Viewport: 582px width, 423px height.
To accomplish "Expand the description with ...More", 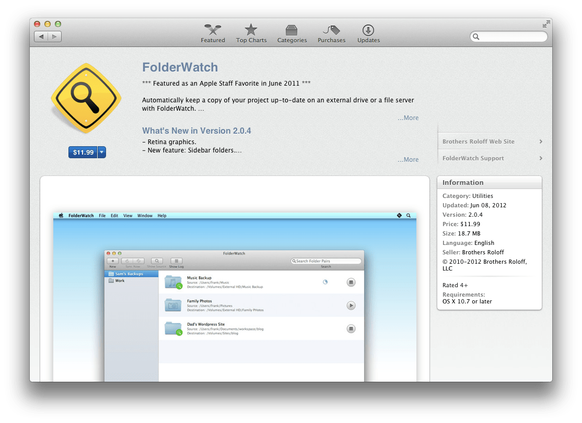I will point(408,118).
